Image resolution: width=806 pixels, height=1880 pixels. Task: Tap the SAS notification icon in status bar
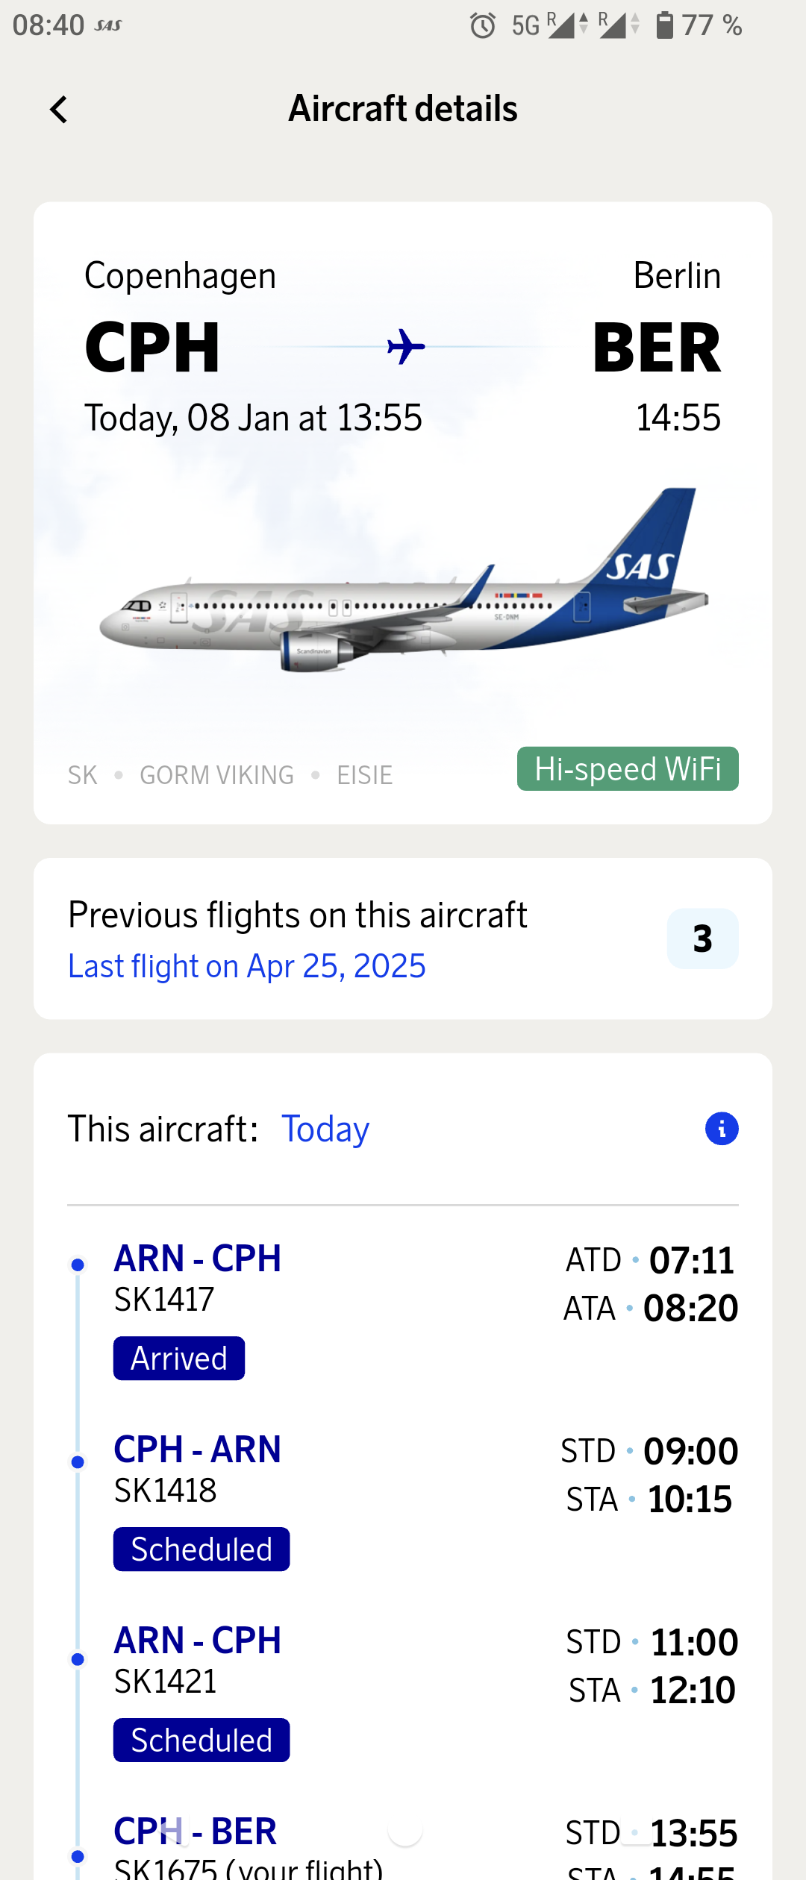pyautogui.click(x=108, y=26)
